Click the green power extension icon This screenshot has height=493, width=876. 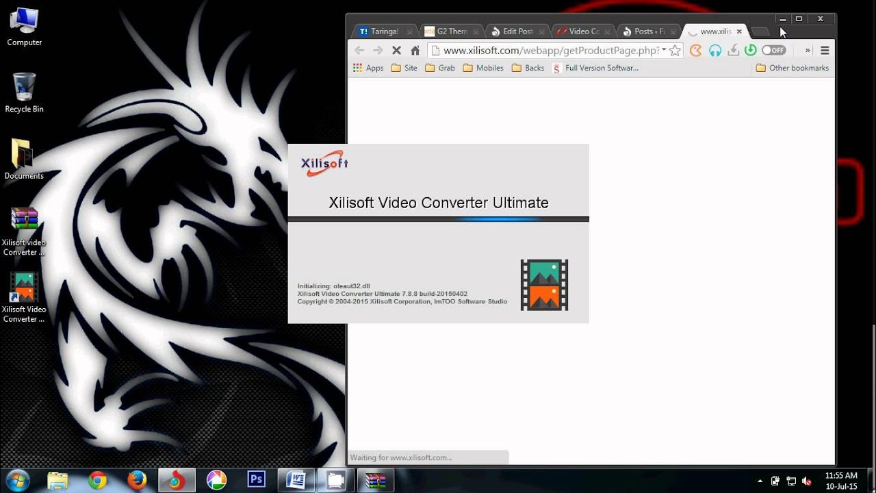pos(751,50)
